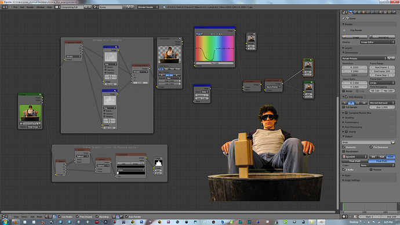This screenshot has height=225, width=400.
Task: Open the node editor type selector icon
Action: (5, 216)
